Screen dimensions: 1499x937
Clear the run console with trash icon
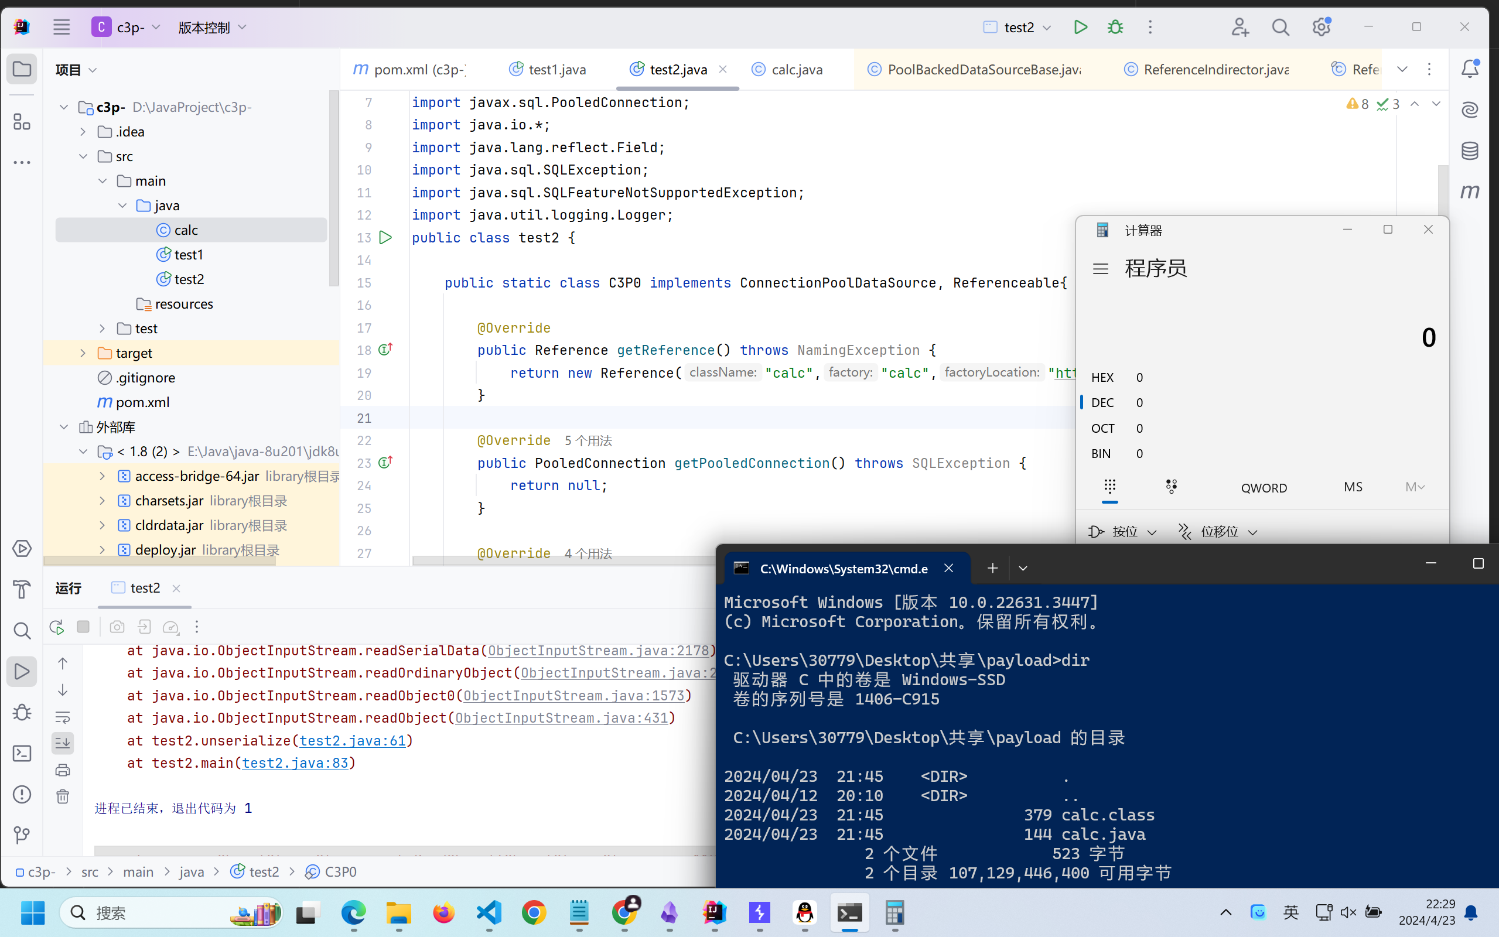click(63, 796)
